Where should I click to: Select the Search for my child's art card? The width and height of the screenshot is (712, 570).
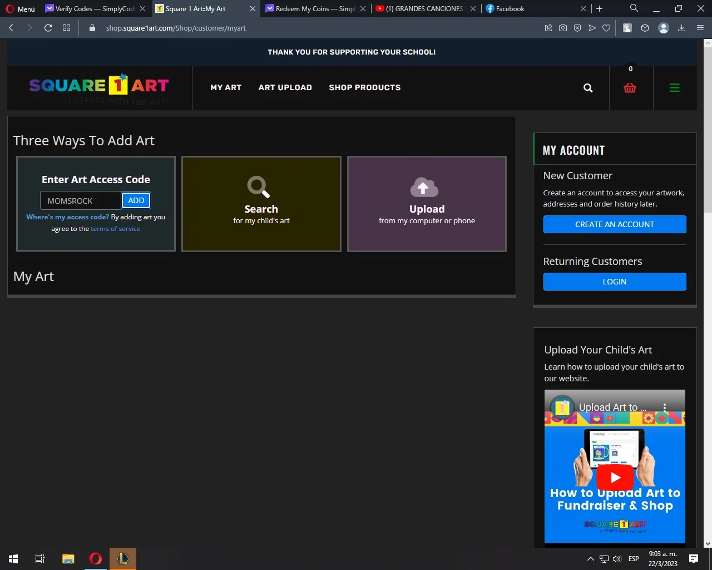tap(261, 204)
